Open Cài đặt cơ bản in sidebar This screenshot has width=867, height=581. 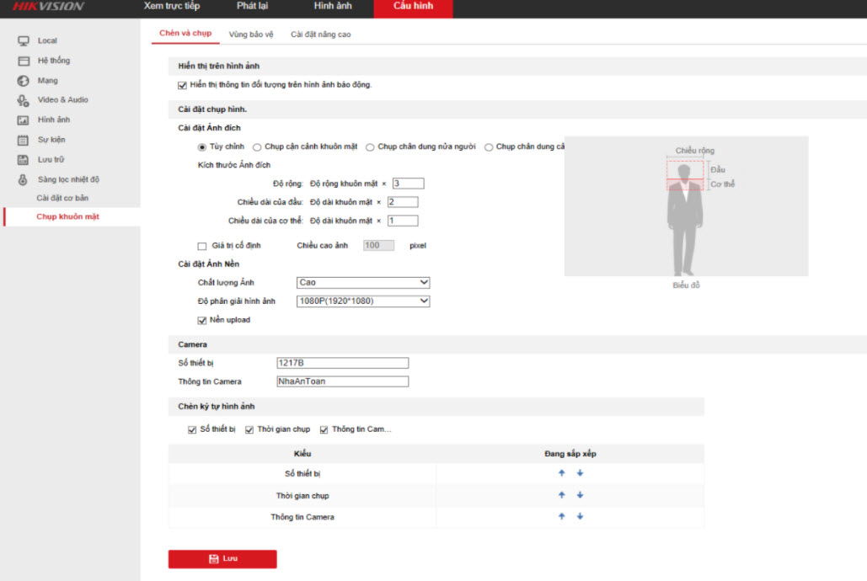click(x=62, y=198)
